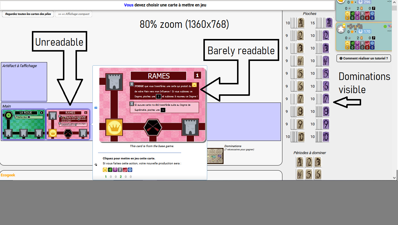Image resolution: width=398 pixels, height=225 pixels.
Task: Toggle the Affichage compact button
Action: [x=73, y=14]
